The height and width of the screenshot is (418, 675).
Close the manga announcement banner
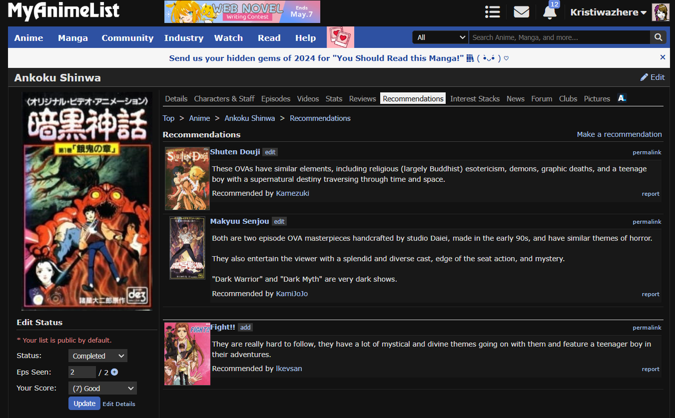coord(663,57)
